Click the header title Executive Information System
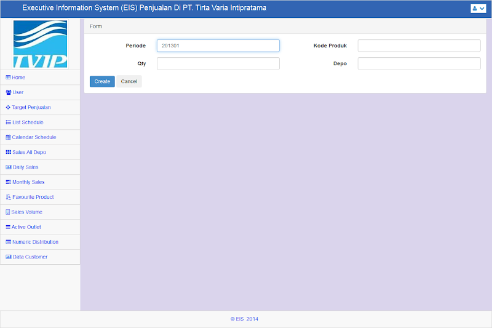 pos(145,8)
